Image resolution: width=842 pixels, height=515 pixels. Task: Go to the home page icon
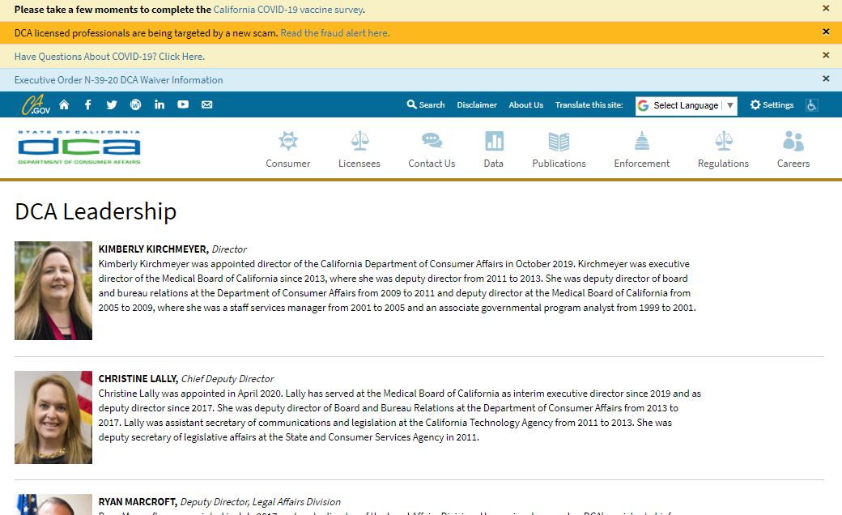(x=64, y=104)
